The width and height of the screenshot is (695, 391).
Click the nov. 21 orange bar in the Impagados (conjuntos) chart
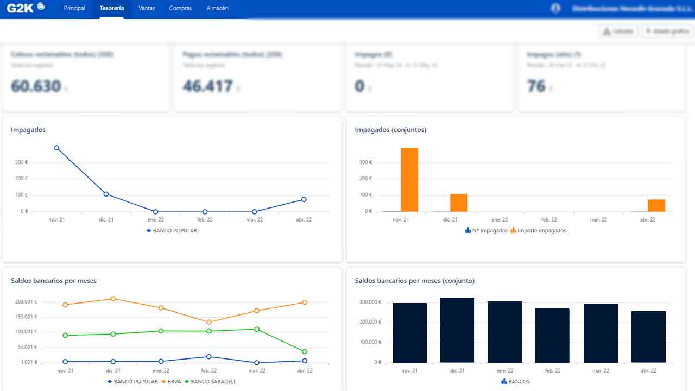(409, 180)
